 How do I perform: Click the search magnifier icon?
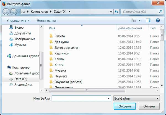(161, 12)
